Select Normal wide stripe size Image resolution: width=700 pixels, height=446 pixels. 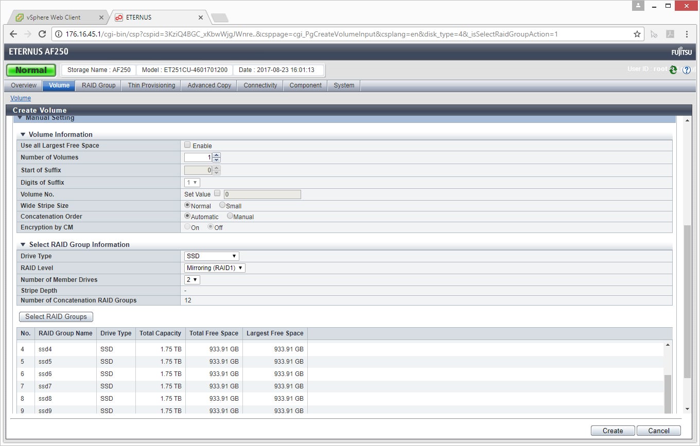(x=187, y=205)
